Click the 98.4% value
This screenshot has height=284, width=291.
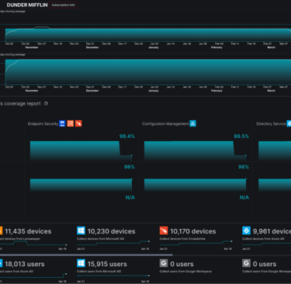pos(127,136)
